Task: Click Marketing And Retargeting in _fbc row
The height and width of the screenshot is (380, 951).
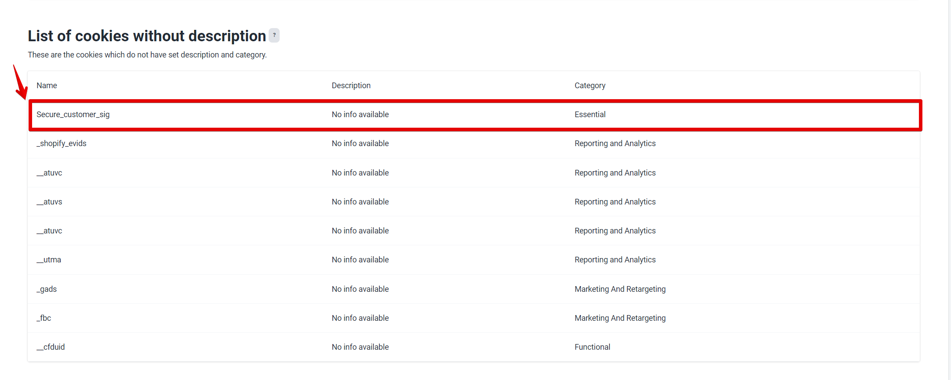Action: click(x=620, y=318)
